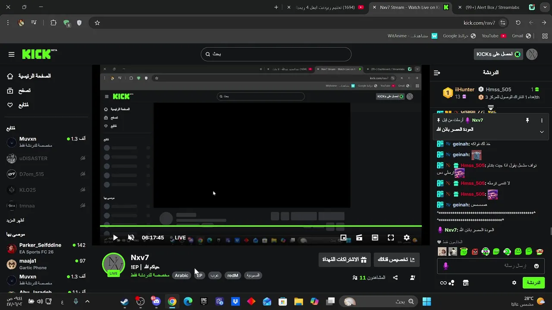This screenshot has height=310, width=552.
Task: Go to Kick home via KICK logo
Action: point(39,54)
